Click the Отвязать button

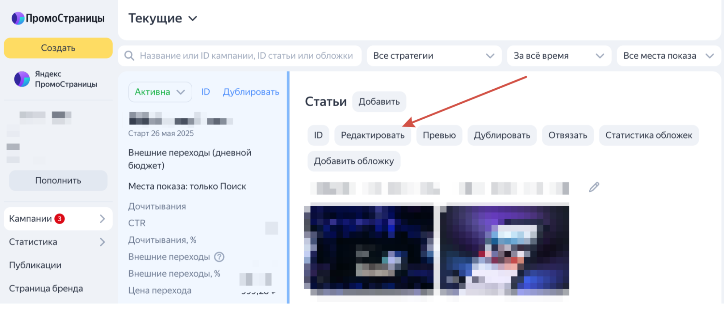[x=568, y=135]
